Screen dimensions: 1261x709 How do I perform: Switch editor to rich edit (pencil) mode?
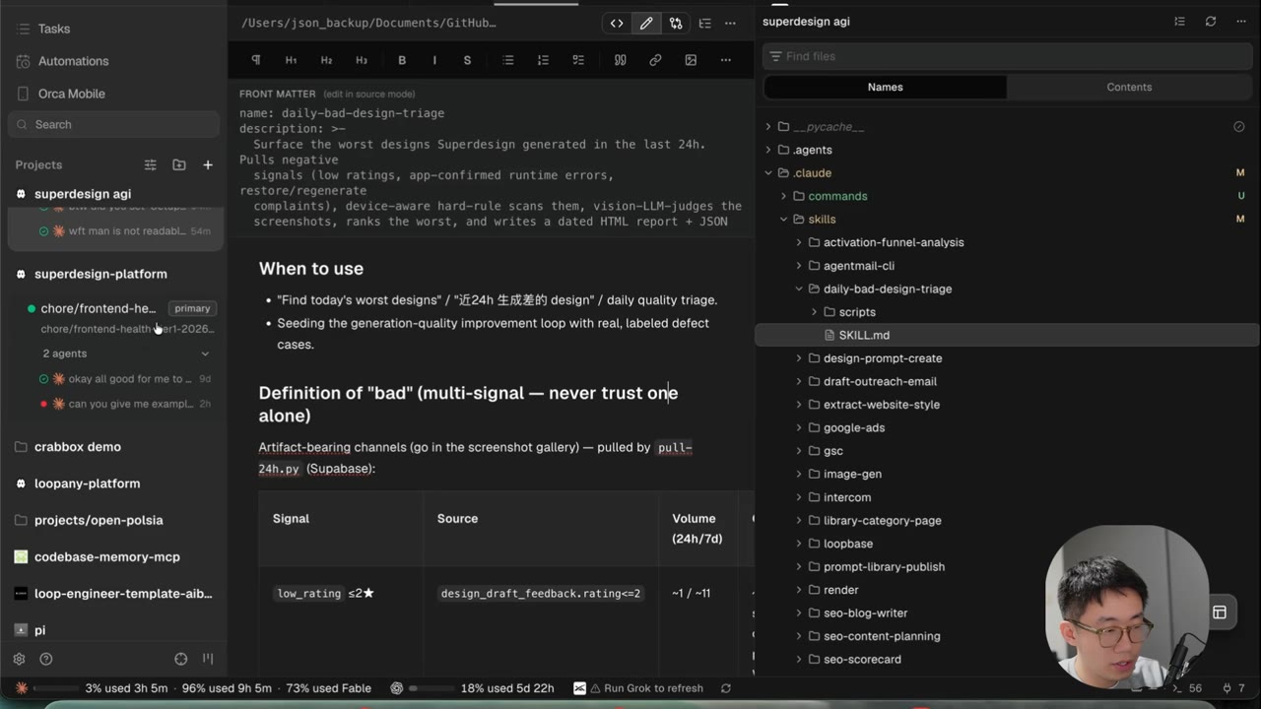point(646,23)
